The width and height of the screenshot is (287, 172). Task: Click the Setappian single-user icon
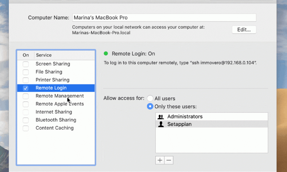click(x=161, y=124)
